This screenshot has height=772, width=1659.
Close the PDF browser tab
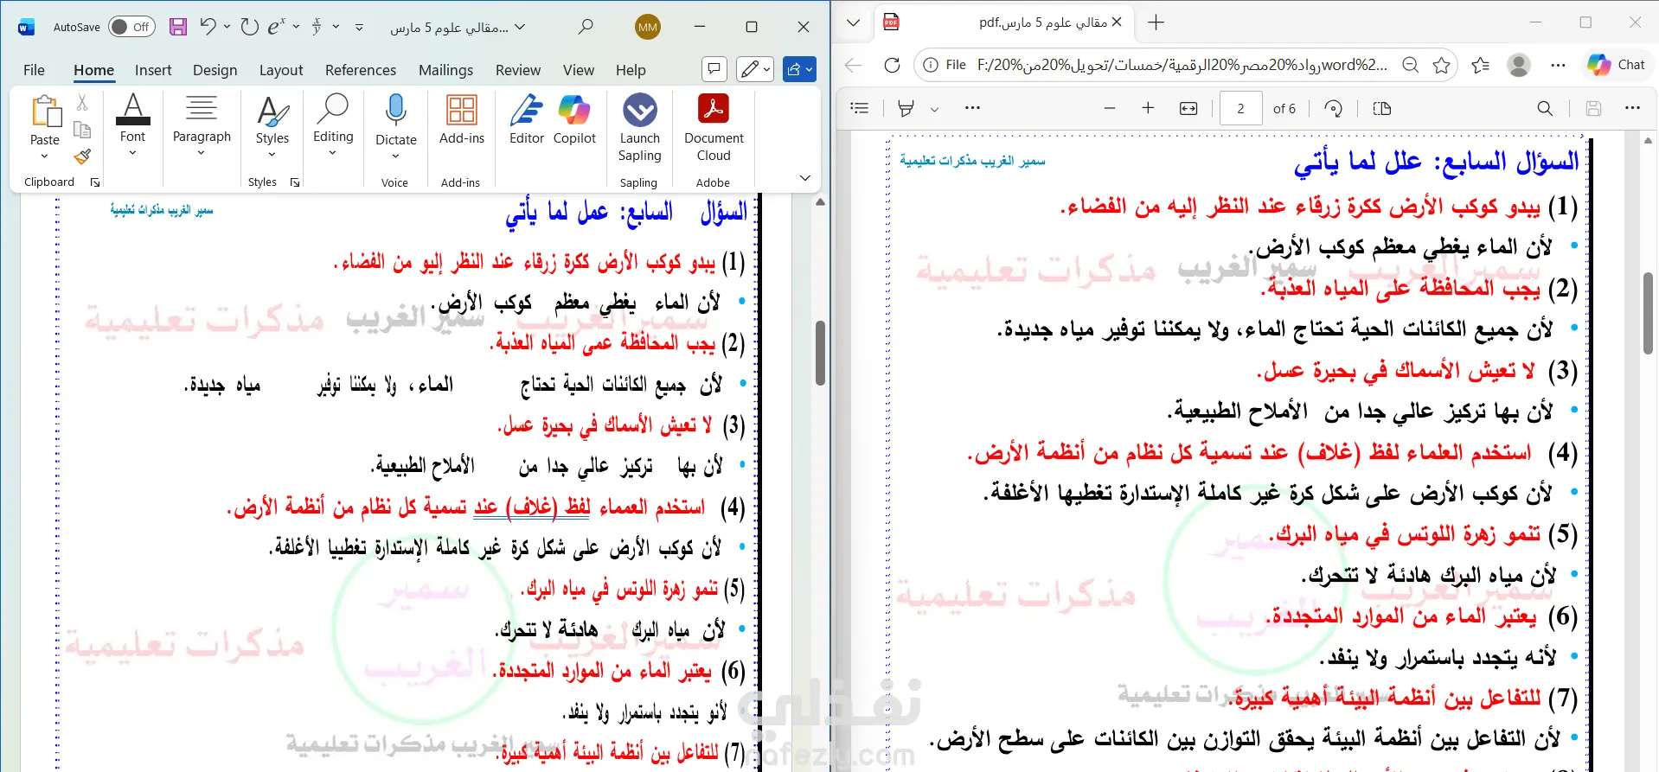click(x=1117, y=22)
